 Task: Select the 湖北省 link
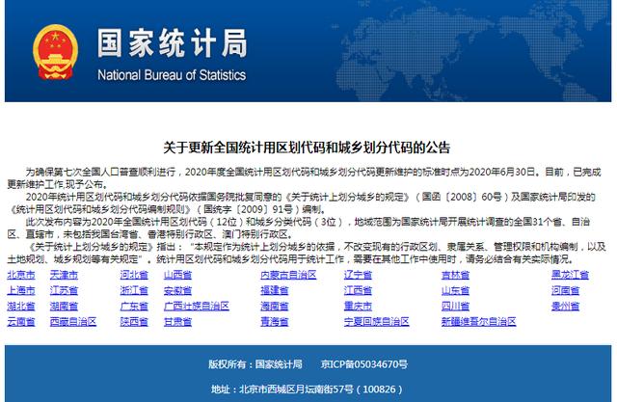(21, 306)
